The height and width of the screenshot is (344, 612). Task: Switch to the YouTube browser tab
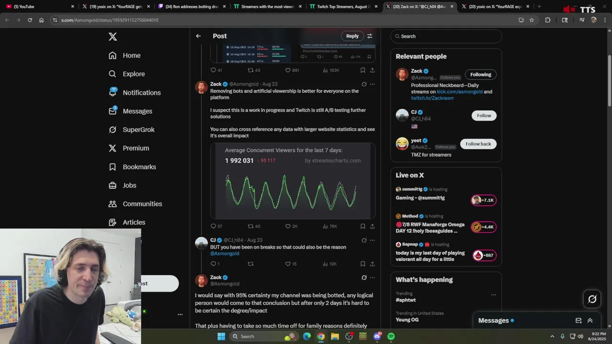point(41,7)
